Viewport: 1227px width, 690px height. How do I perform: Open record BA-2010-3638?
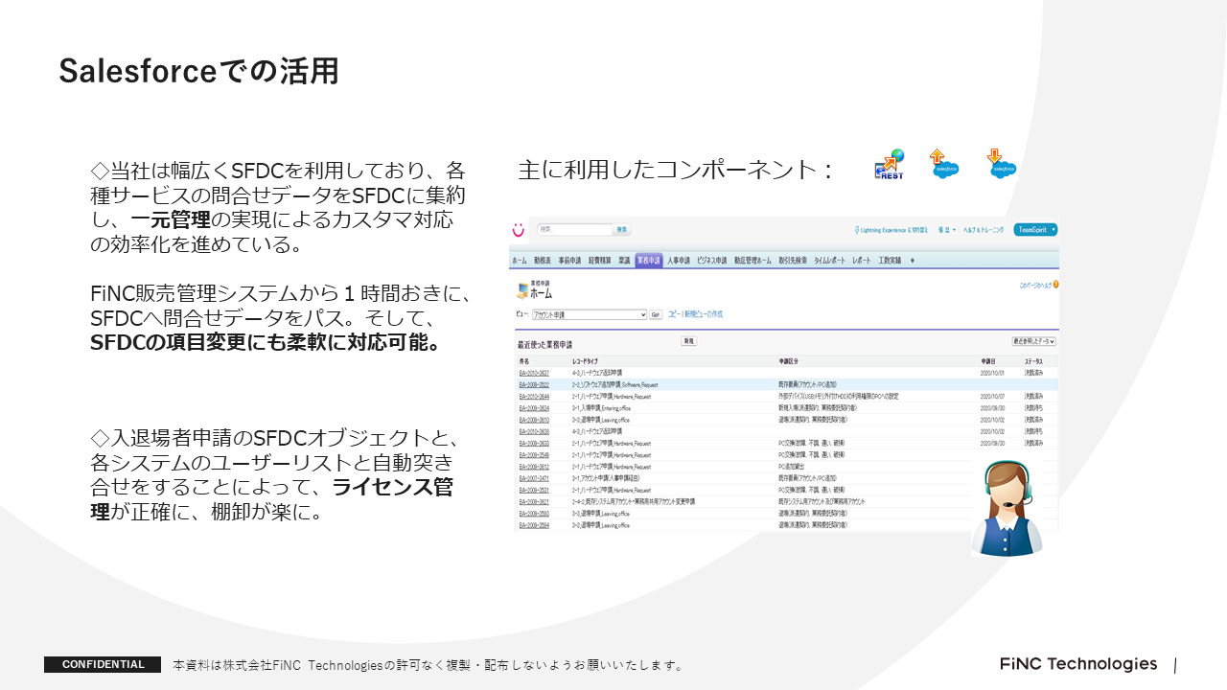(x=534, y=431)
